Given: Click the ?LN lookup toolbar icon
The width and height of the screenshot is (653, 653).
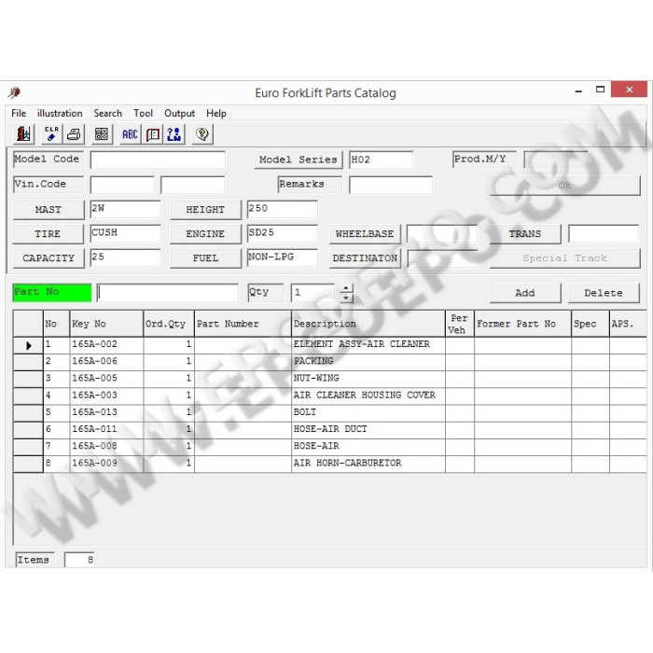Looking at the screenshot, I should pyautogui.click(x=174, y=134).
